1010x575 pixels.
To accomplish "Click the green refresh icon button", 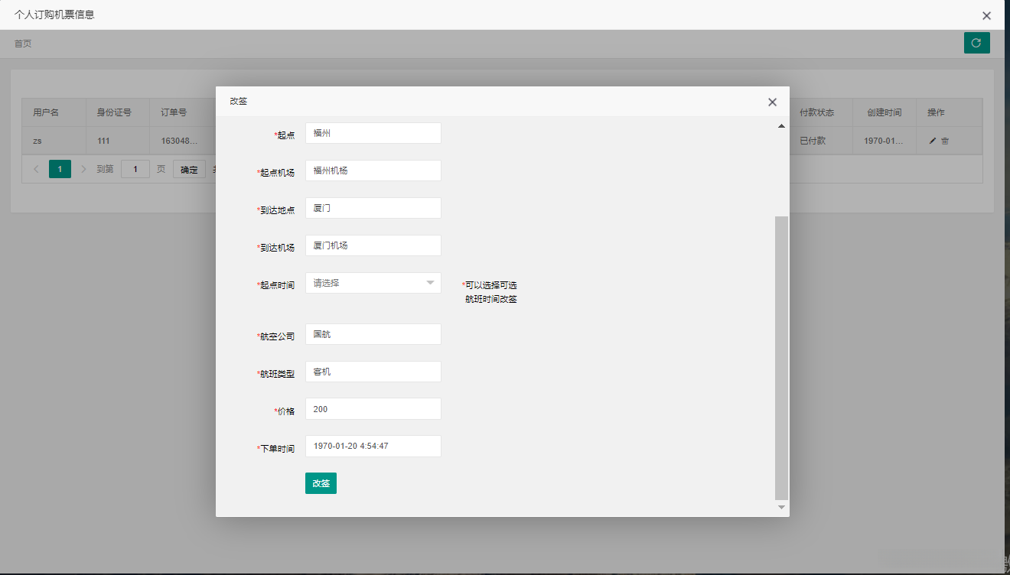I will coord(976,43).
